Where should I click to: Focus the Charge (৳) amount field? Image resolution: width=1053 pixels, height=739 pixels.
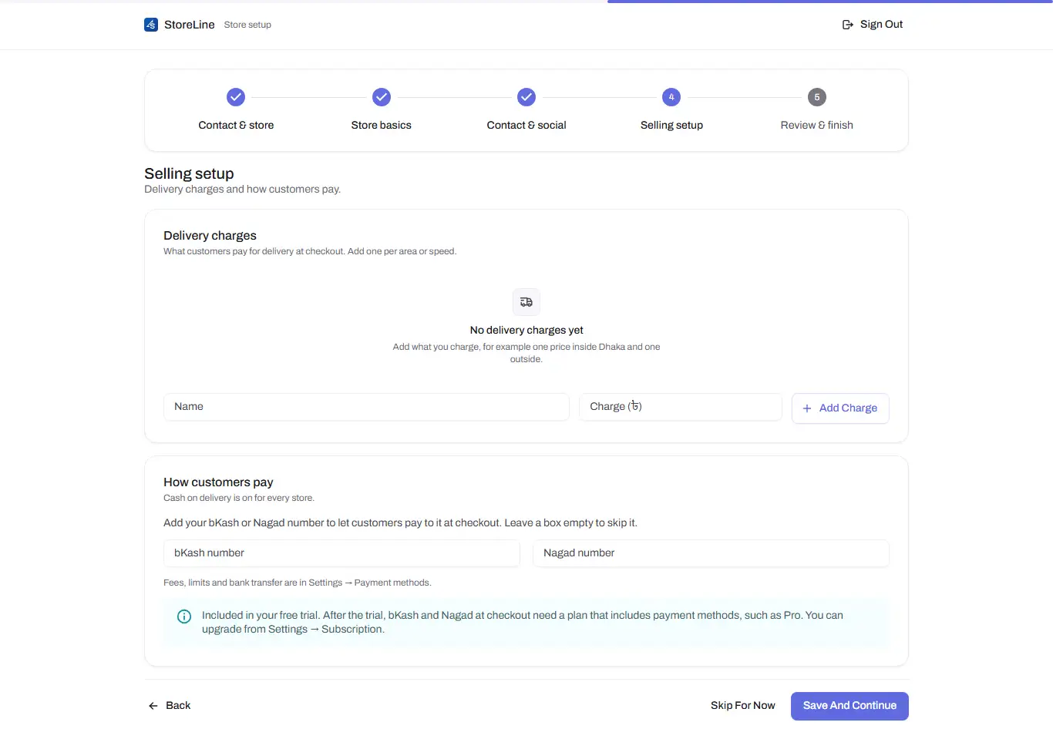pos(681,407)
